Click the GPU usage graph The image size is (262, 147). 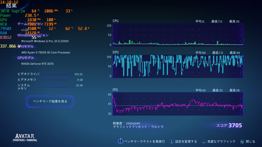coord(178,66)
